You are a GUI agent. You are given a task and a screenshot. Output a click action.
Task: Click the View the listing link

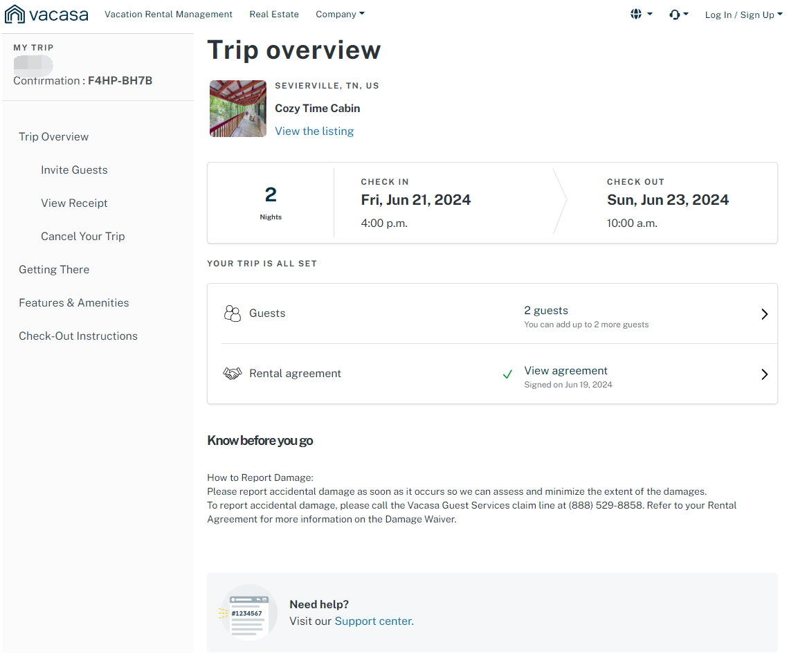[x=314, y=131]
